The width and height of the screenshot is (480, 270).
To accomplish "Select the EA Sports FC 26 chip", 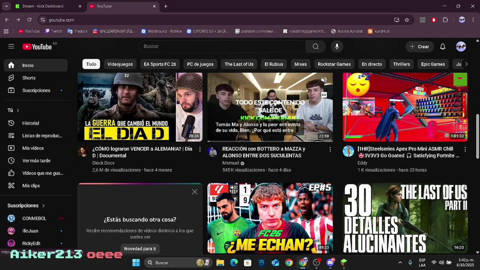I will pos(160,64).
